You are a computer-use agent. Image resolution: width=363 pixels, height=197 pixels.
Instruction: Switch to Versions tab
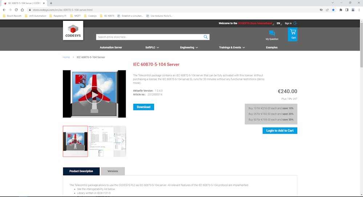coord(113,171)
